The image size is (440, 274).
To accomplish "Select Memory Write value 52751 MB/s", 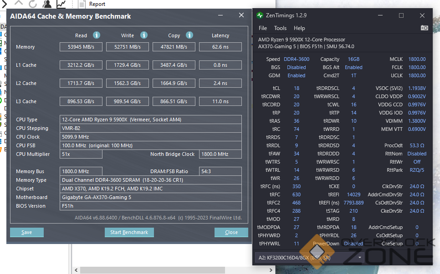I will [128, 47].
